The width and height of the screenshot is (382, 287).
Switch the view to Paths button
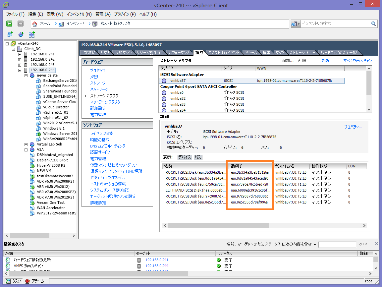tap(198, 157)
